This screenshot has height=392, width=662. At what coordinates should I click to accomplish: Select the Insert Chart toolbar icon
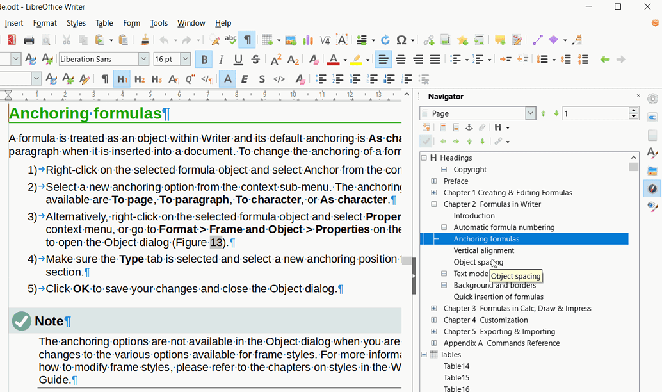(308, 40)
